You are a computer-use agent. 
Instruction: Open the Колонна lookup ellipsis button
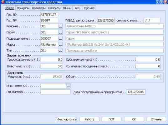pos(60,26)
